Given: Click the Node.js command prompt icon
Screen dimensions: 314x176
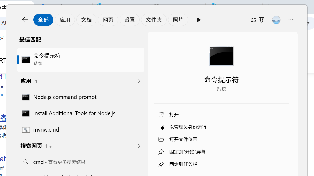Looking at the screenshot, I should coord(26,97).
